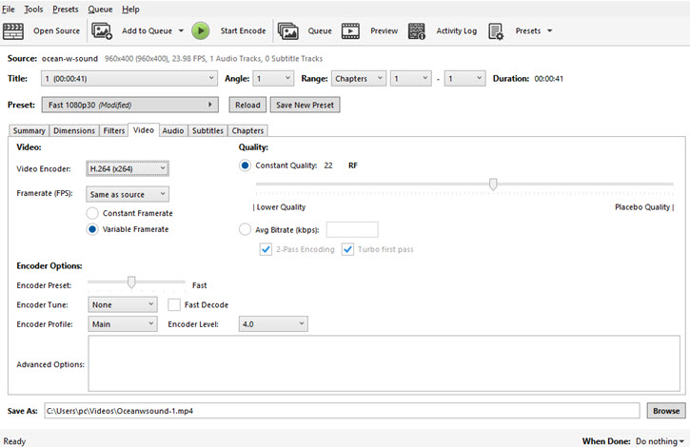690x447 pixels.
Task: Select Avg Bitrate radio button
Action: 246,229
